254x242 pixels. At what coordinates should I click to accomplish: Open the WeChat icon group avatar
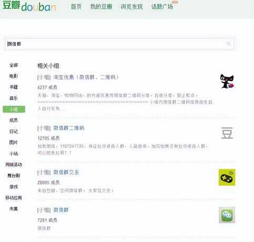coord(227,215)
